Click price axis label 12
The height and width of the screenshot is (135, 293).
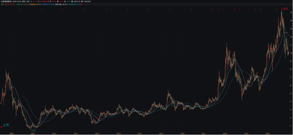point(291,37)
